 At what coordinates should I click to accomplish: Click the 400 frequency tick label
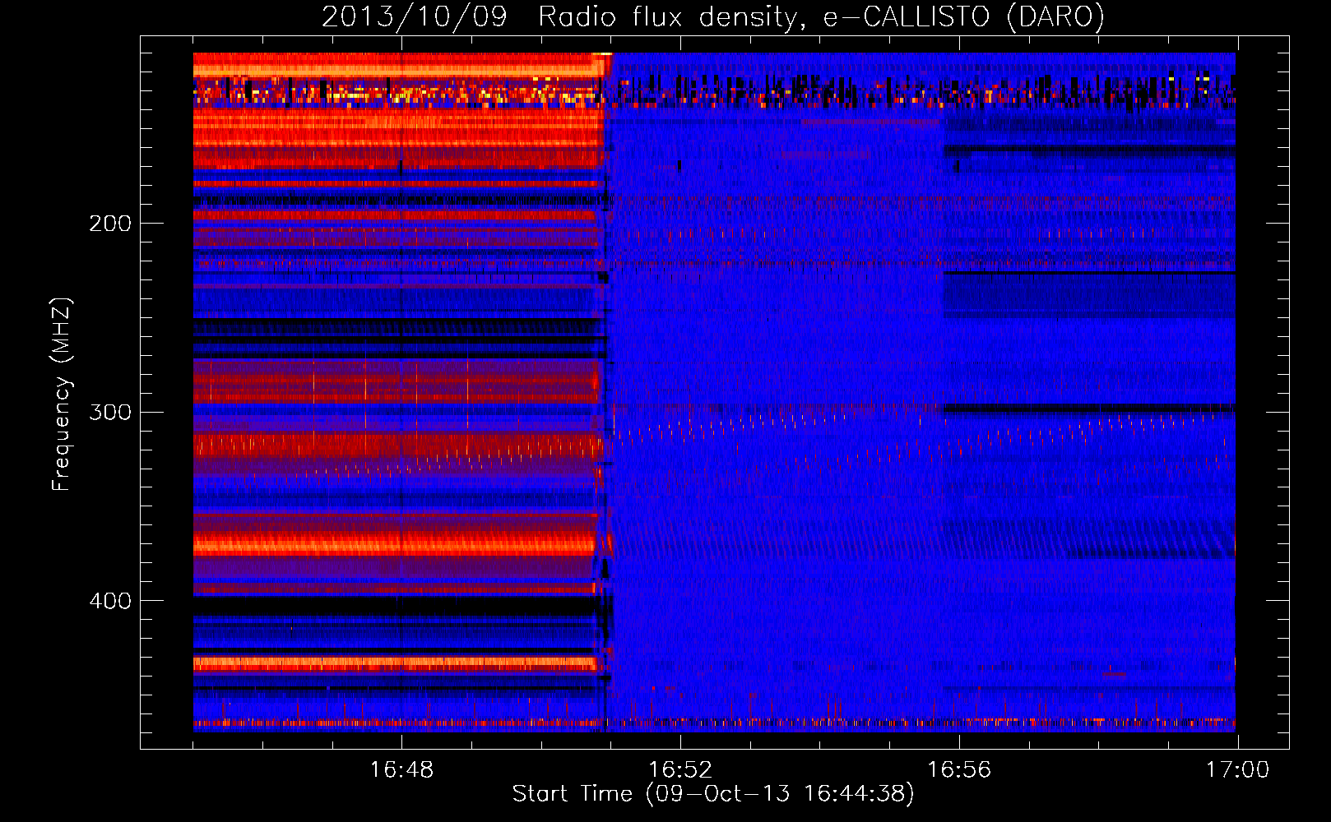tap(110, 601)
